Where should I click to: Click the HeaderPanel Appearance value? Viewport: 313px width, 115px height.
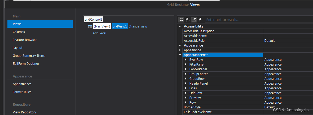tap(273, 84)
